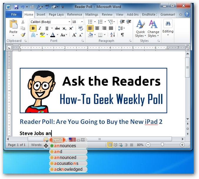This screenshot has width=199, height=179.
Task: Switch to the View tab
Action: click(120, 14)
